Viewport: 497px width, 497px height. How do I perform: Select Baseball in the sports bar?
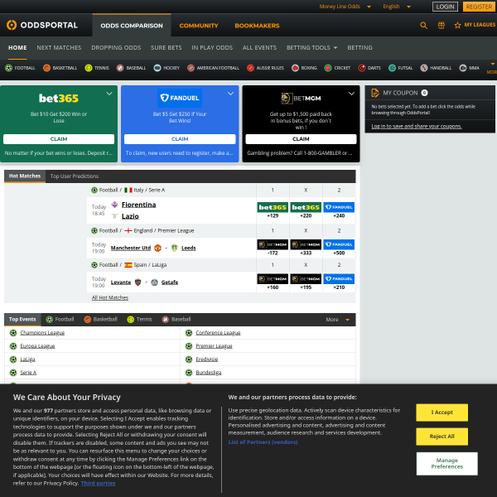click(131, 68)
